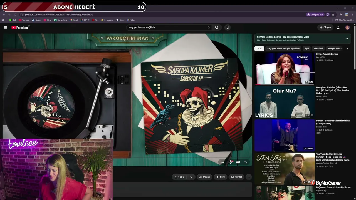Viewport: 356px width, 200px height.
Task: Open more actions ellipsis under video
Action: click(x=249, y=177)
